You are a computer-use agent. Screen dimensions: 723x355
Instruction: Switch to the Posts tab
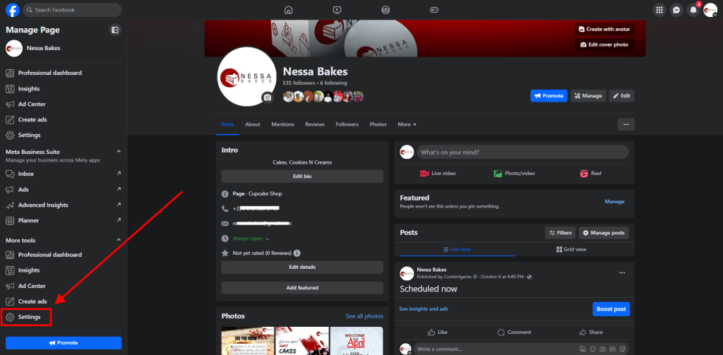[227, 124]
